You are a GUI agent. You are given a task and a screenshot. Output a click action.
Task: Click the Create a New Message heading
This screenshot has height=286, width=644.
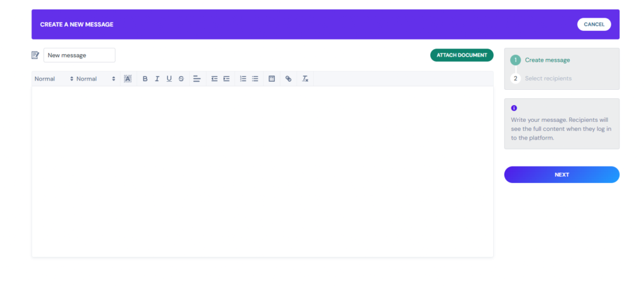(x=77, y=25)
